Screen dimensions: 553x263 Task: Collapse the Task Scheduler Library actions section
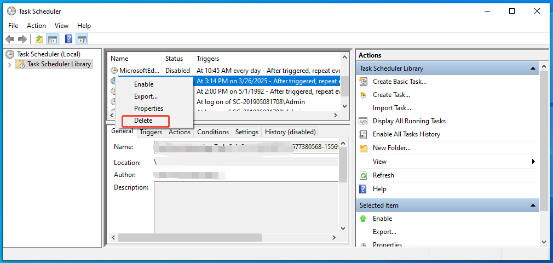533,68
